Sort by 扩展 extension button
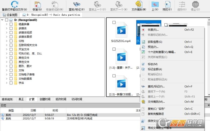Image resolution: width=210 pixels, height=131 pixels. [32, 99]
